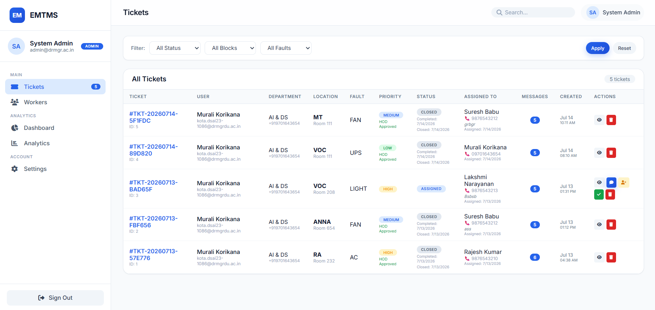Click CLOSED status badge for ticket 57E776
The height and width of the screenshot is (310, 655).
[429, 250]
